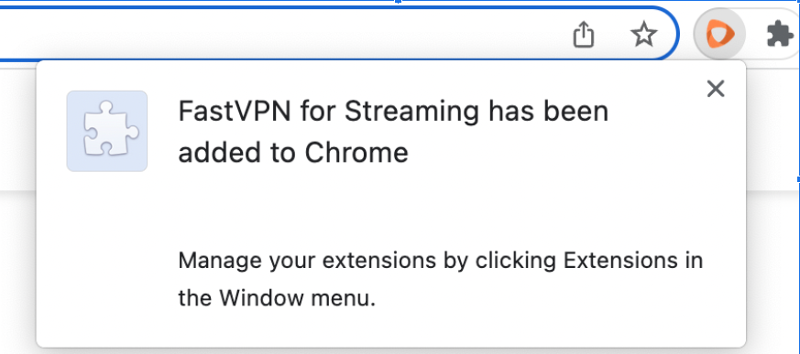The width and height of the screenshot is (800, 354).
Task: Click the word 'clicking' in popup message
Action: click(515, 262)
